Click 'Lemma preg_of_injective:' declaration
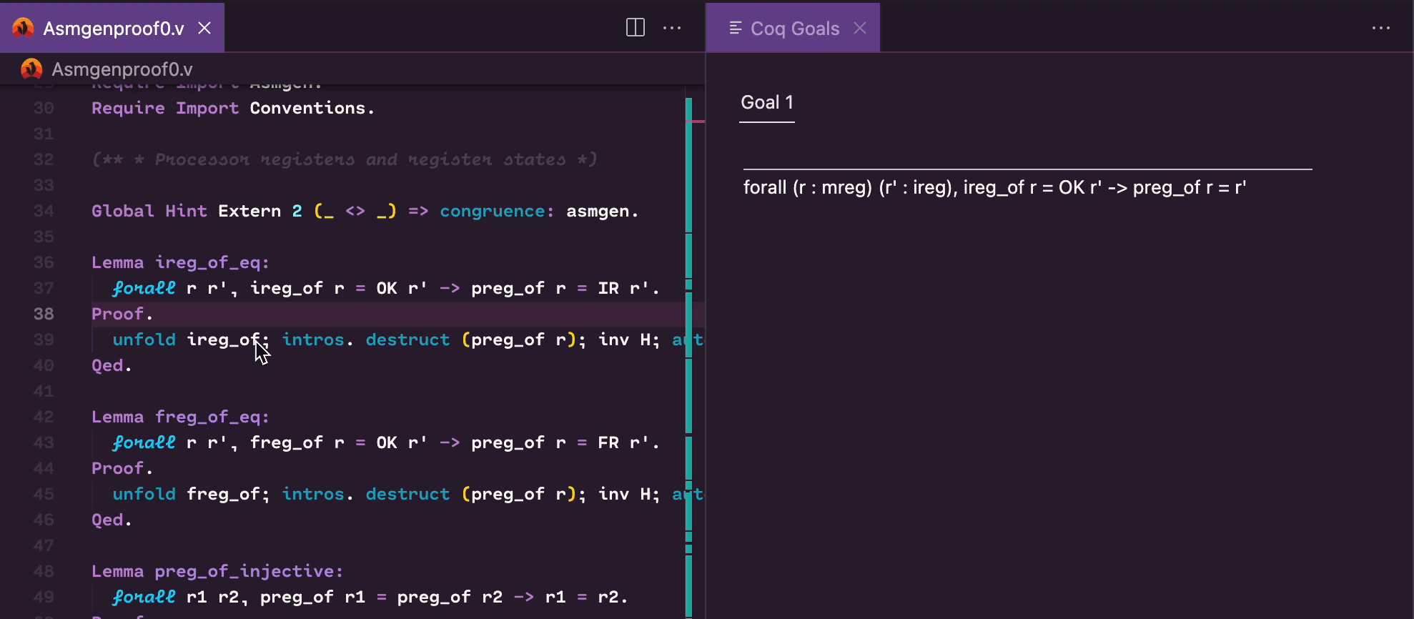This screenshot has width=1414, height=619. 217,571
